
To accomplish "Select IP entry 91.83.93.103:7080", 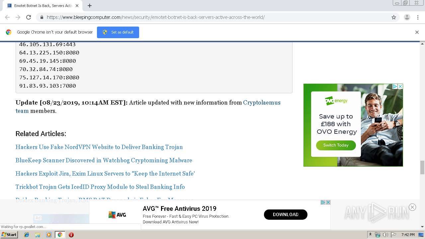I will (47, 86).
